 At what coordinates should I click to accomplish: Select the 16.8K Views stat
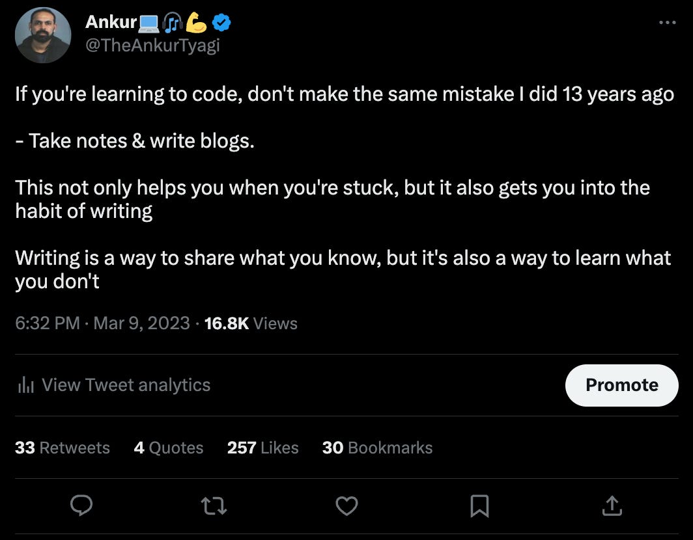250,323
